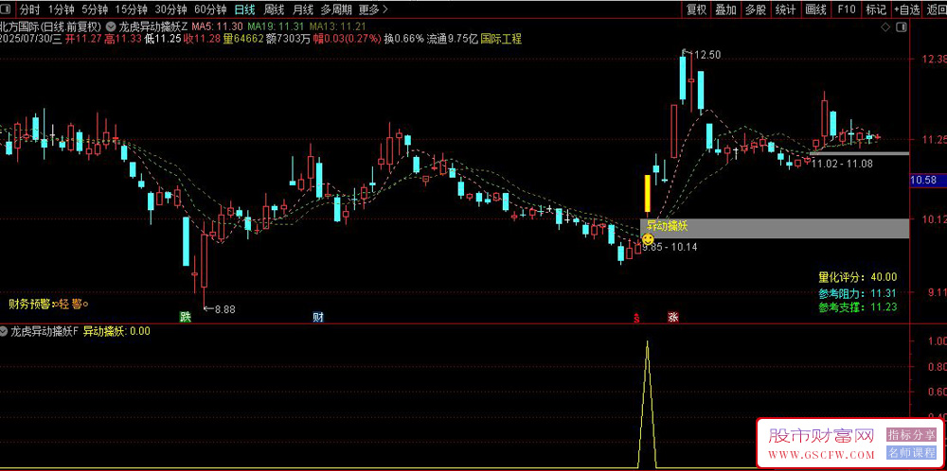
Task: Click the 8.88 low price label
Action: (224, 309)
